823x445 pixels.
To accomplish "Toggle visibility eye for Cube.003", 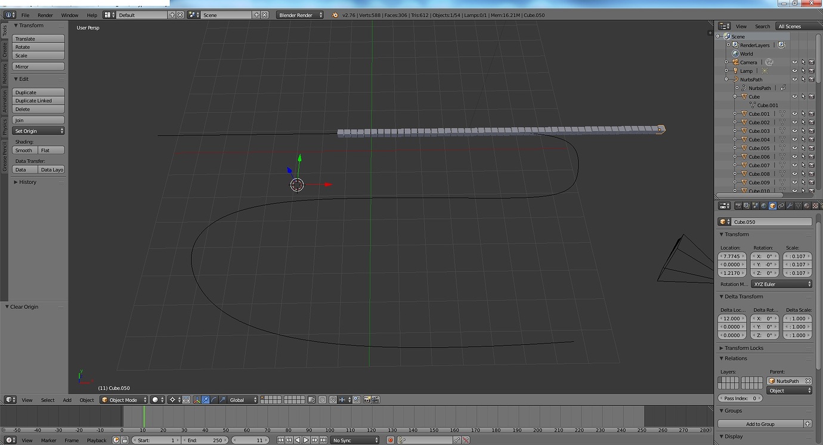I will [794, 131].
